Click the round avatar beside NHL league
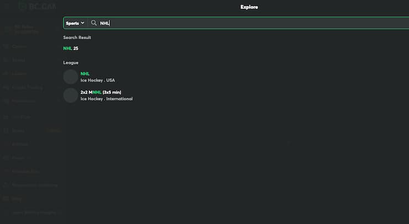The width and height of the screenshot is (409, 224). pyautogui.click(x=70, y=77)
